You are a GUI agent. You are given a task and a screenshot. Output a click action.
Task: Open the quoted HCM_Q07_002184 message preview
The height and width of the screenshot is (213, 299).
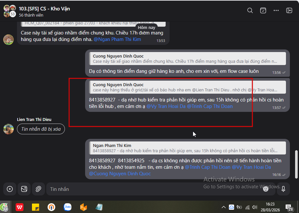(93, 24)
